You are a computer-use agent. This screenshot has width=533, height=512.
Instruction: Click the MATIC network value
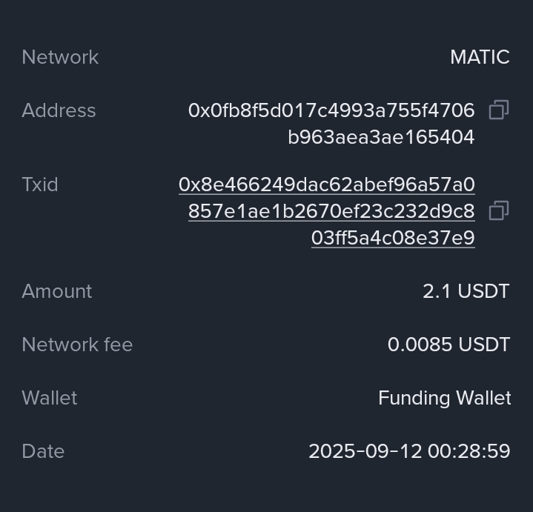click(x=480, y=57)
